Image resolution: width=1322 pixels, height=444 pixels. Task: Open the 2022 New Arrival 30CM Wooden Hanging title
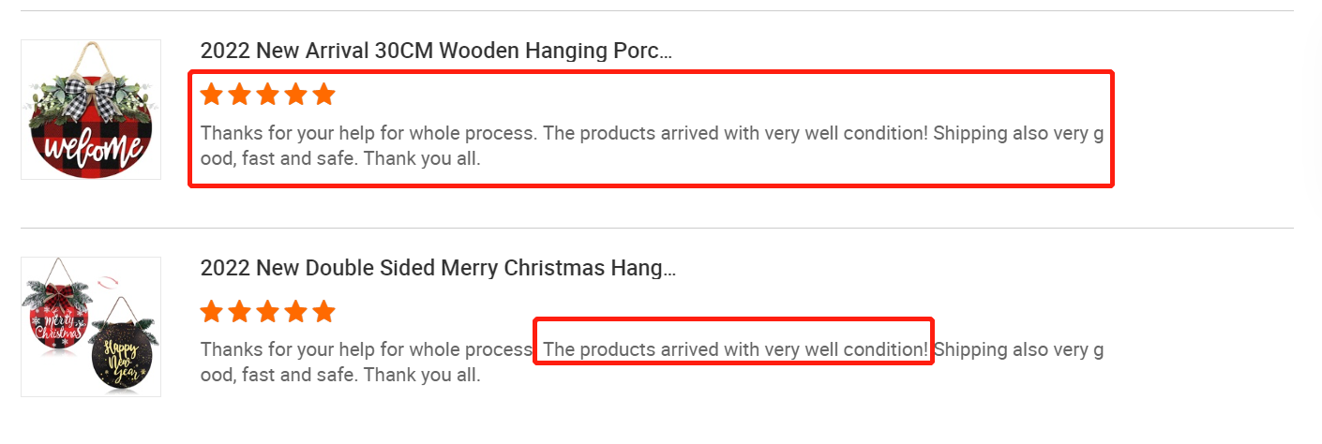tap(436, 52)
